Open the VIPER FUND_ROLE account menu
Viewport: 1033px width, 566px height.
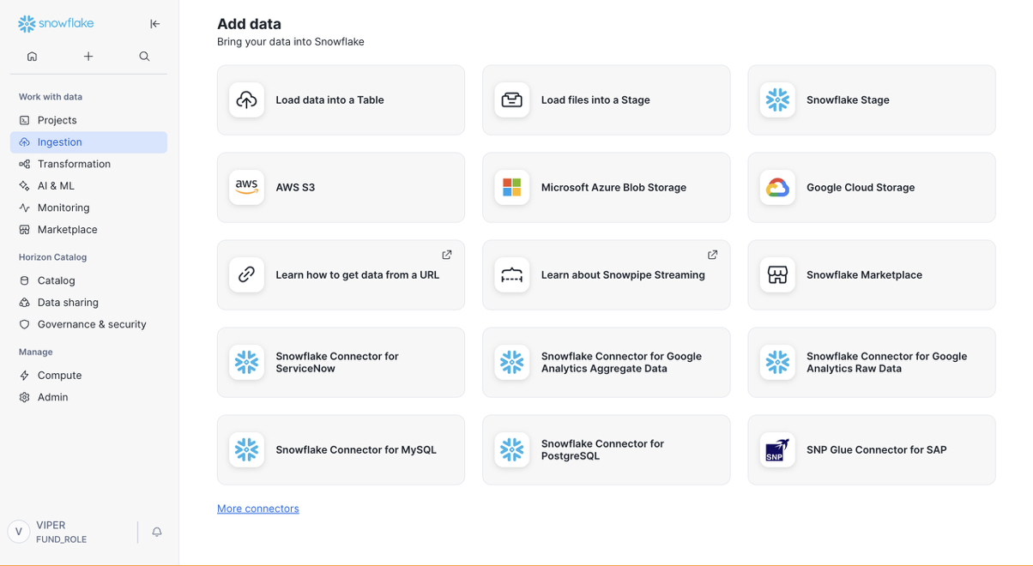pyautogui.click(x=69, y=532)
